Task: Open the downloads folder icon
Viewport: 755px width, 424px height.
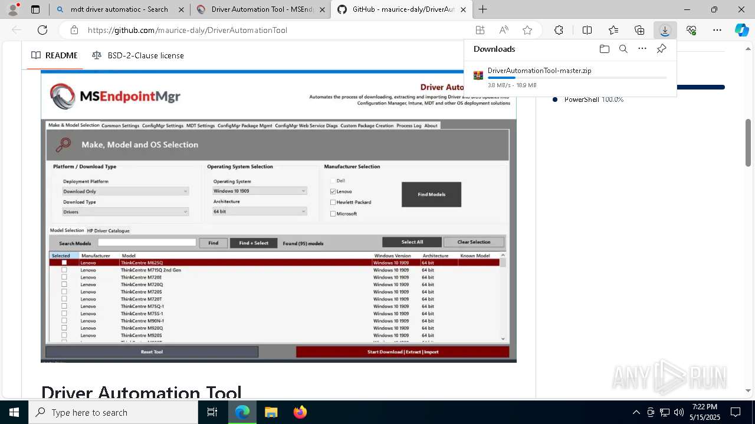Action: (605, 49)
